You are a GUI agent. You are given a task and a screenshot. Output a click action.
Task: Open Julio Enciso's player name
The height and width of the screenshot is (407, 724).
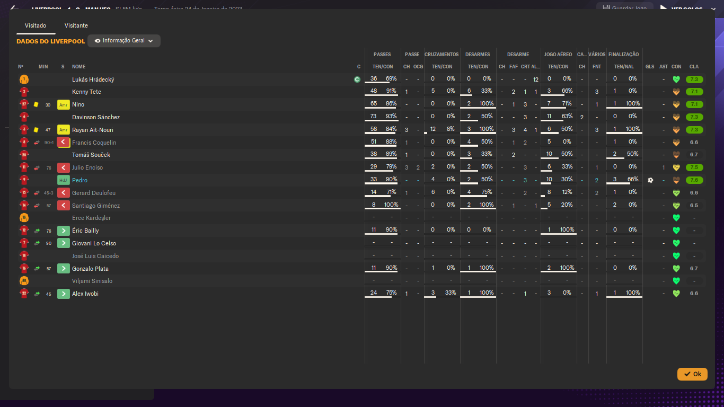pyautogui.click(x=87, y=167)
